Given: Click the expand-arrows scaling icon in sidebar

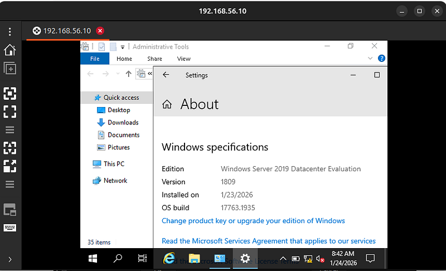Looking at the screenshot, I should [10, 166].
